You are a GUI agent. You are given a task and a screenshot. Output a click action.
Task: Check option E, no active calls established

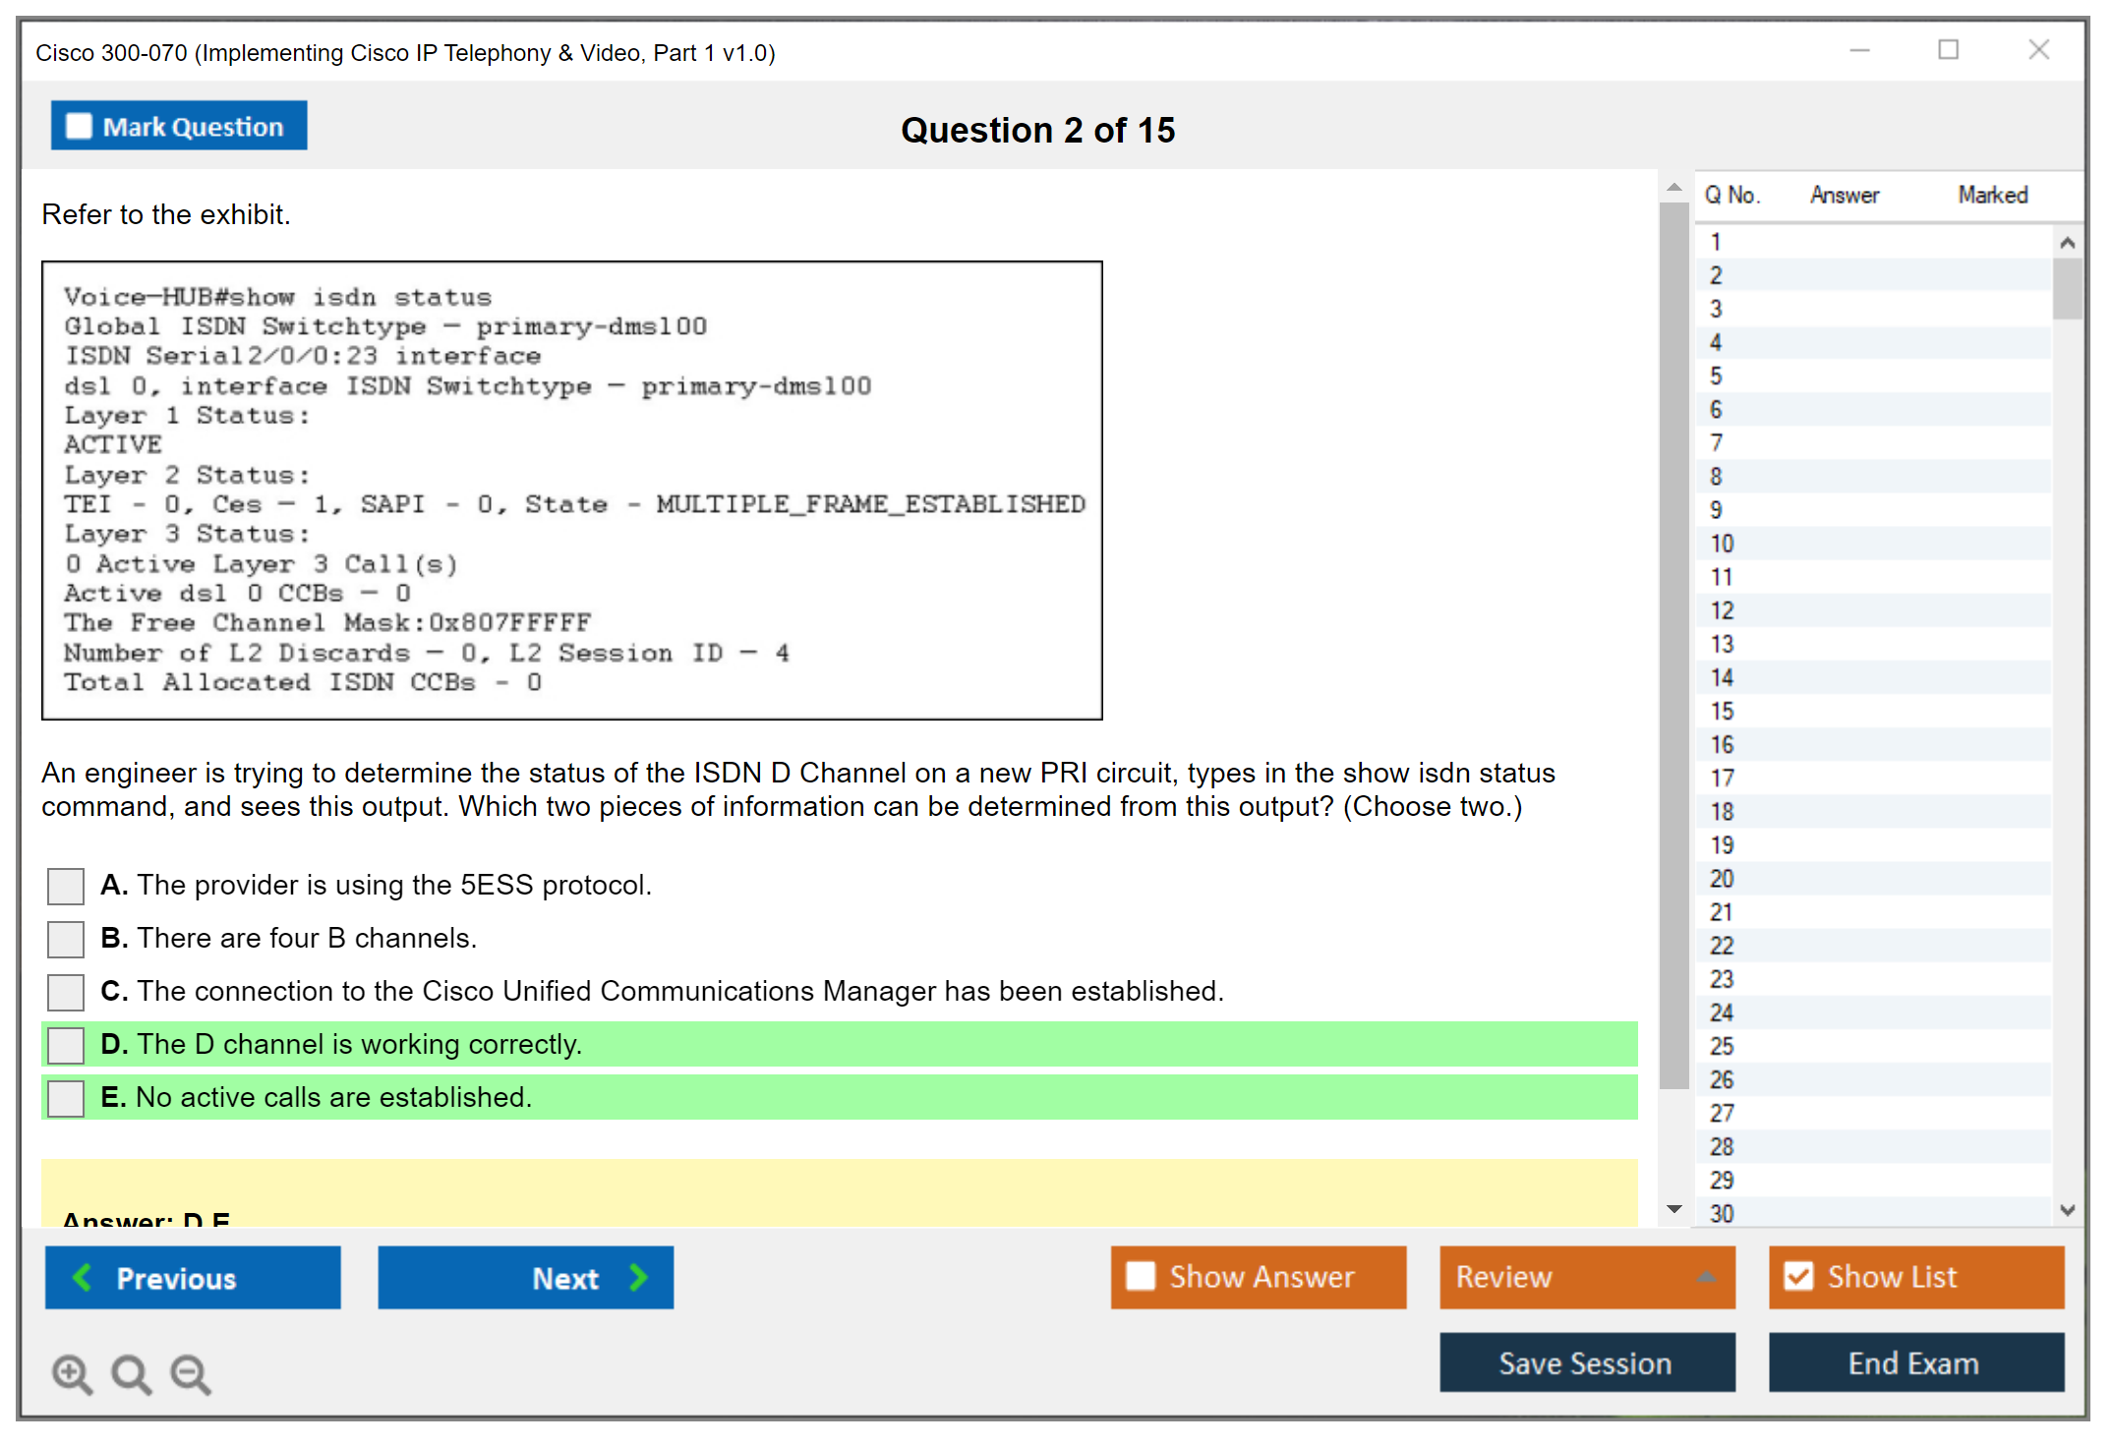pos(66,1098)
